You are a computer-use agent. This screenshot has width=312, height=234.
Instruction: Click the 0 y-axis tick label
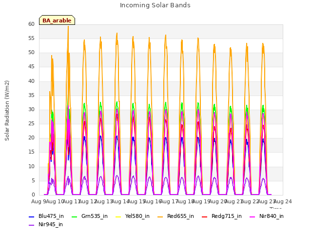[x=33, y=195]
